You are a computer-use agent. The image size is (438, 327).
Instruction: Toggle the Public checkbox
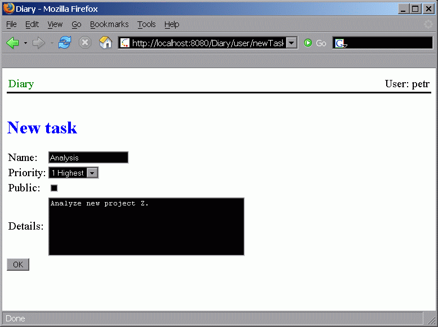pyautogui.click(x=54, y=188)
